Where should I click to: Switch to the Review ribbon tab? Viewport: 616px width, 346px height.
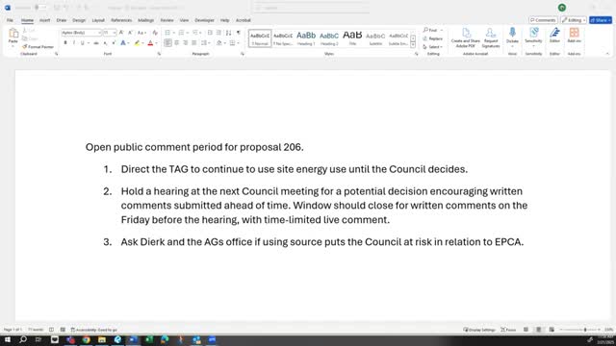(167, 20)
